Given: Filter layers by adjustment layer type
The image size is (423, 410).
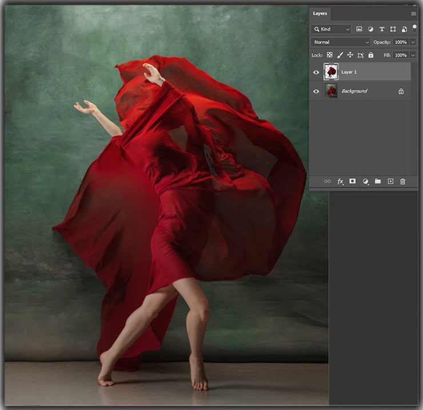Looking at the screenshot, I should (370, 29).
